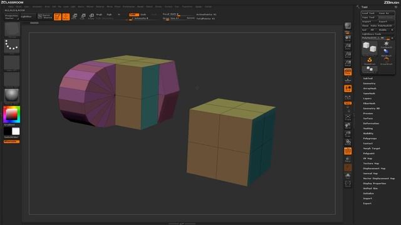Enable Zsub sculpt mode
The height and width of the screenshot is (225, 401).
point(143,14)
